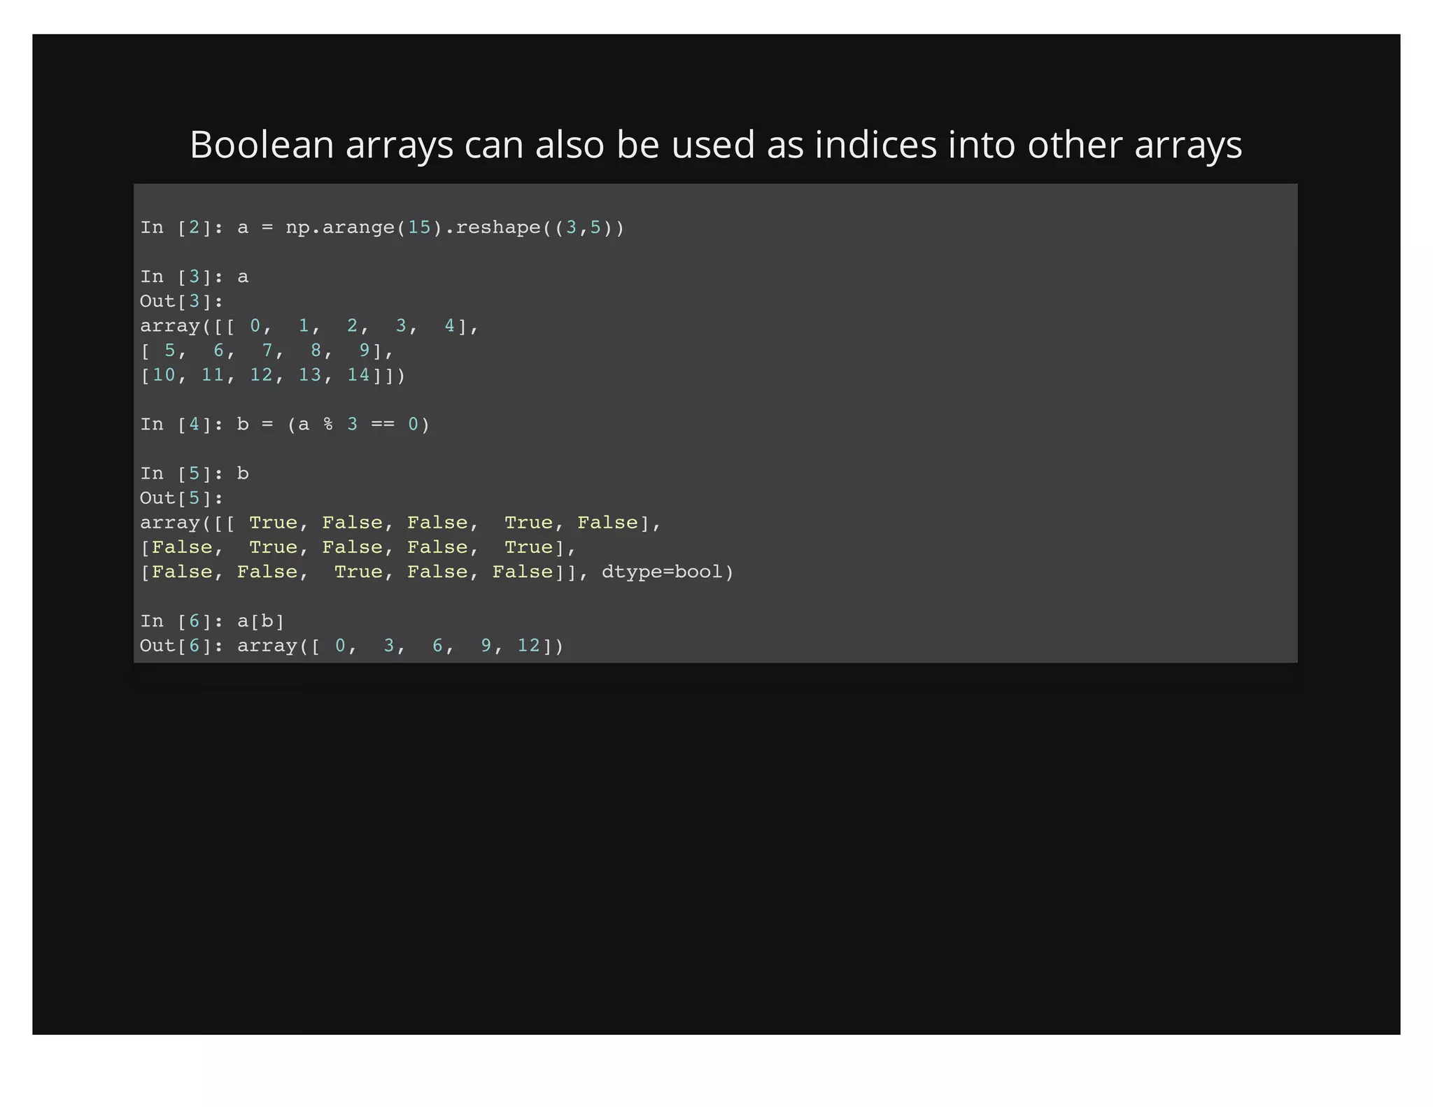Image resolution: width=1433 pixels, height=1107 pixels.
Task: Click the number 15 in arange call
Action: [419, 227]
